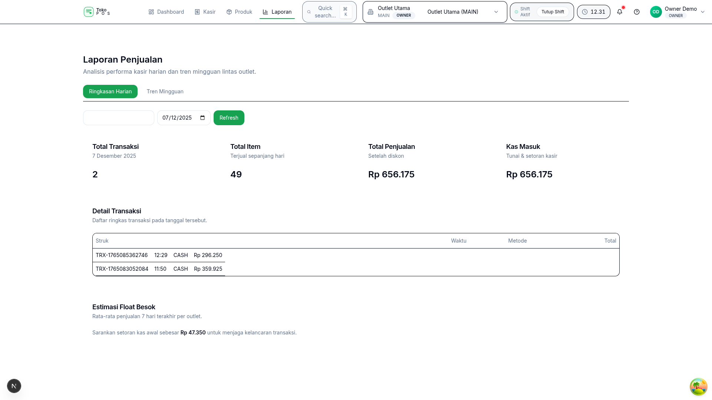The height and width of the screenshot is (400, 712).
Task: Open the empty outlet filter dropdown
Action: pyautogui.click(x=118, y=118)
